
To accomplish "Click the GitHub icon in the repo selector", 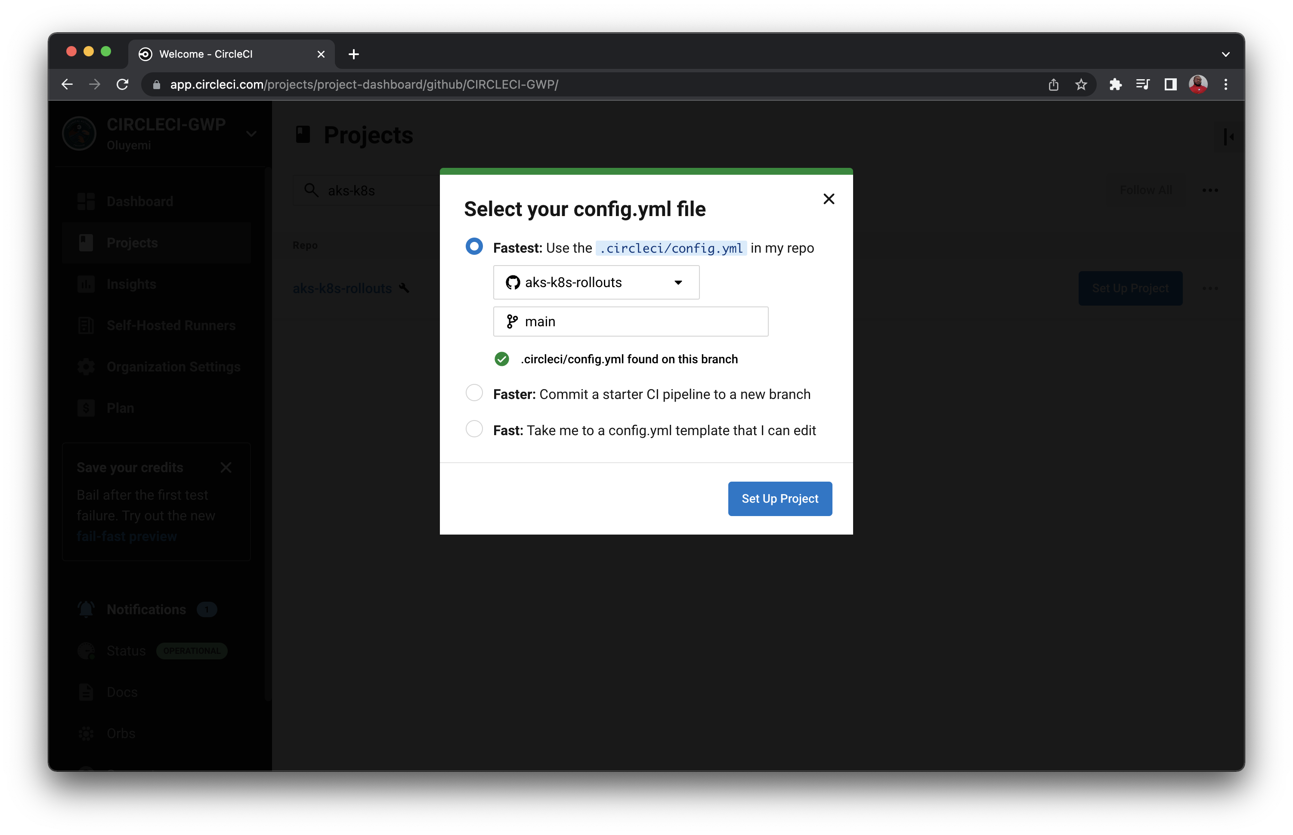I will tap(512, 282).
